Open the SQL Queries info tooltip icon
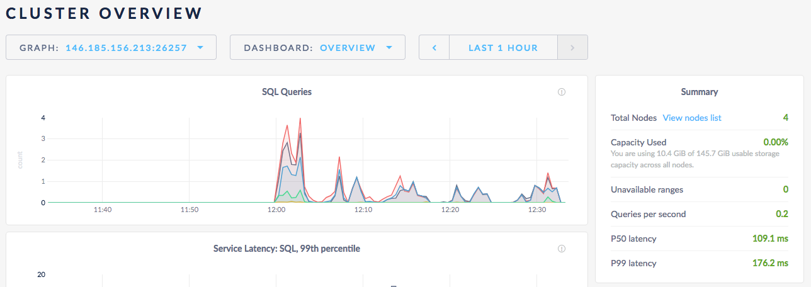This screenshot has width=811, height=287. 562,92
